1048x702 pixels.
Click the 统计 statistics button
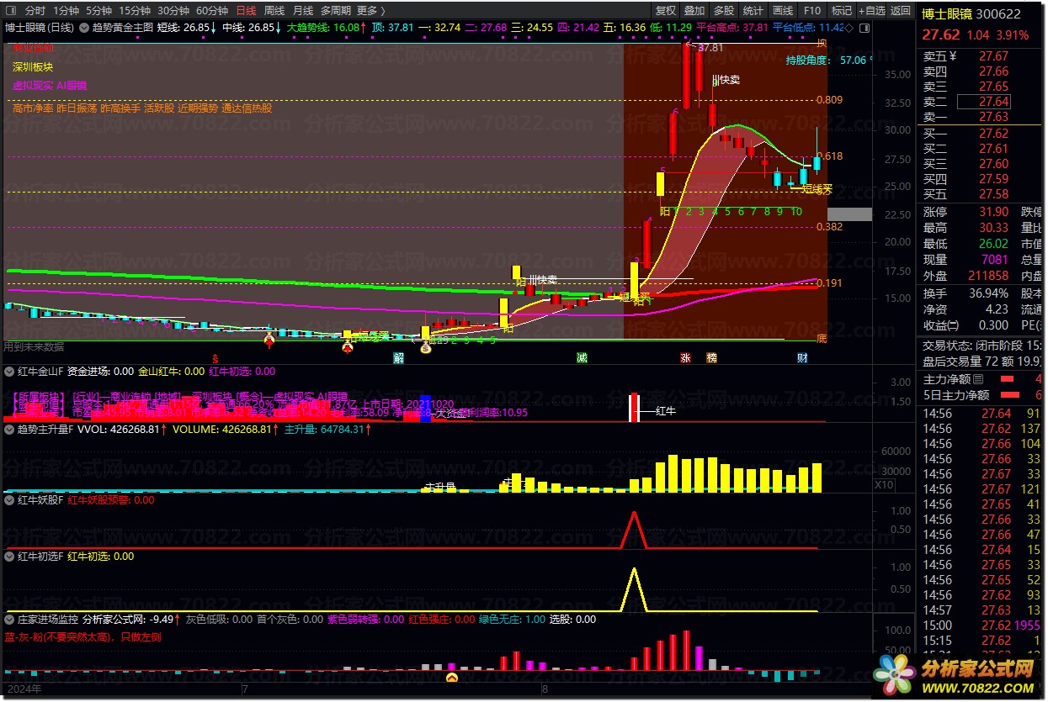(753, 11)
